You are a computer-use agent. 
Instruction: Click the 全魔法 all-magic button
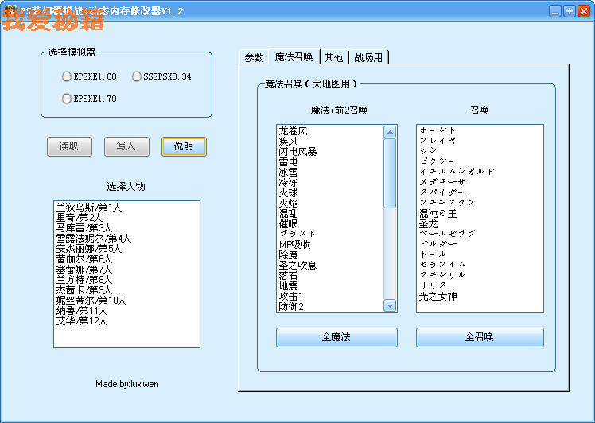336,337
